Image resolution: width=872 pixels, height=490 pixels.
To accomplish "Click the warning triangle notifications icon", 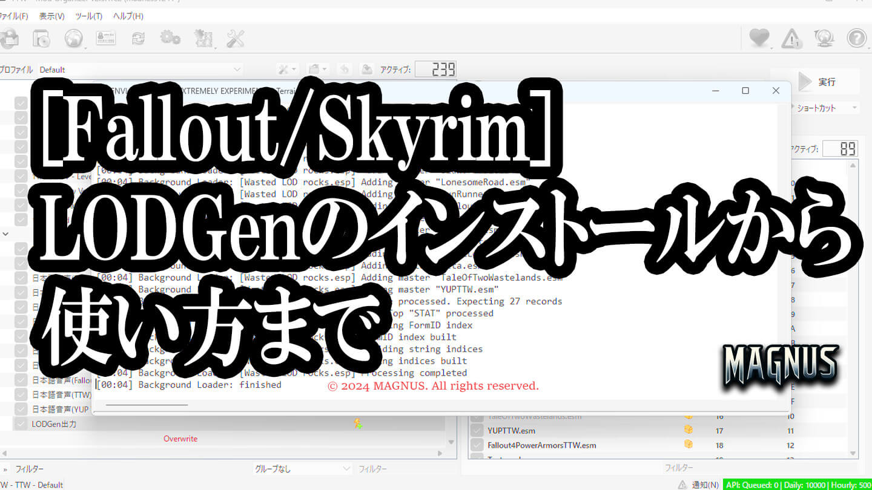I will pyautogui.click(x=791, y=39).
